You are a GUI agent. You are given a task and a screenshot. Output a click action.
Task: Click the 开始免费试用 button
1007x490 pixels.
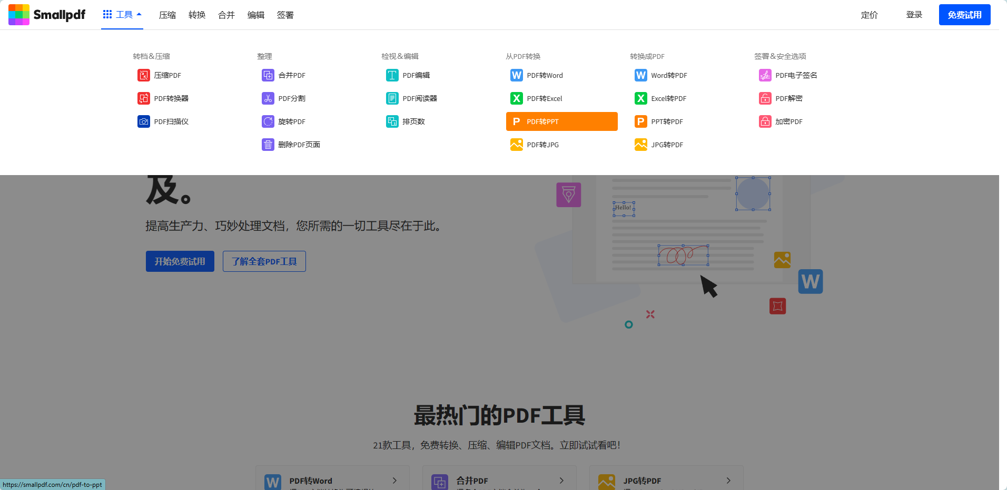180,261
